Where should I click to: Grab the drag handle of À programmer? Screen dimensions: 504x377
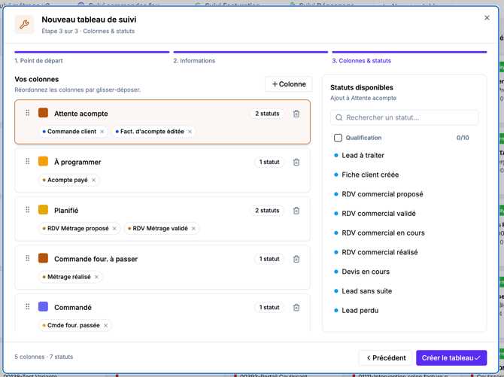click(x=28, y=161)
